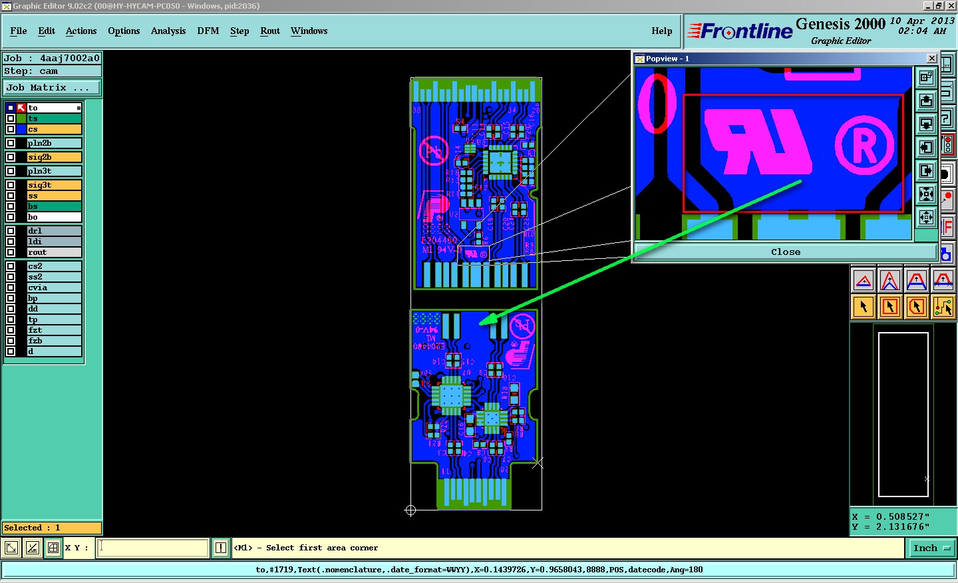Open the Options menu
This screenshot has height=583, width=958.
tap(124, 31)
